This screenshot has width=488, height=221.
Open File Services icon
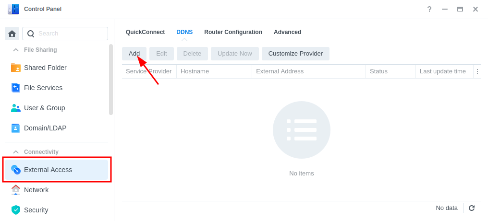[x=15, y=88]
